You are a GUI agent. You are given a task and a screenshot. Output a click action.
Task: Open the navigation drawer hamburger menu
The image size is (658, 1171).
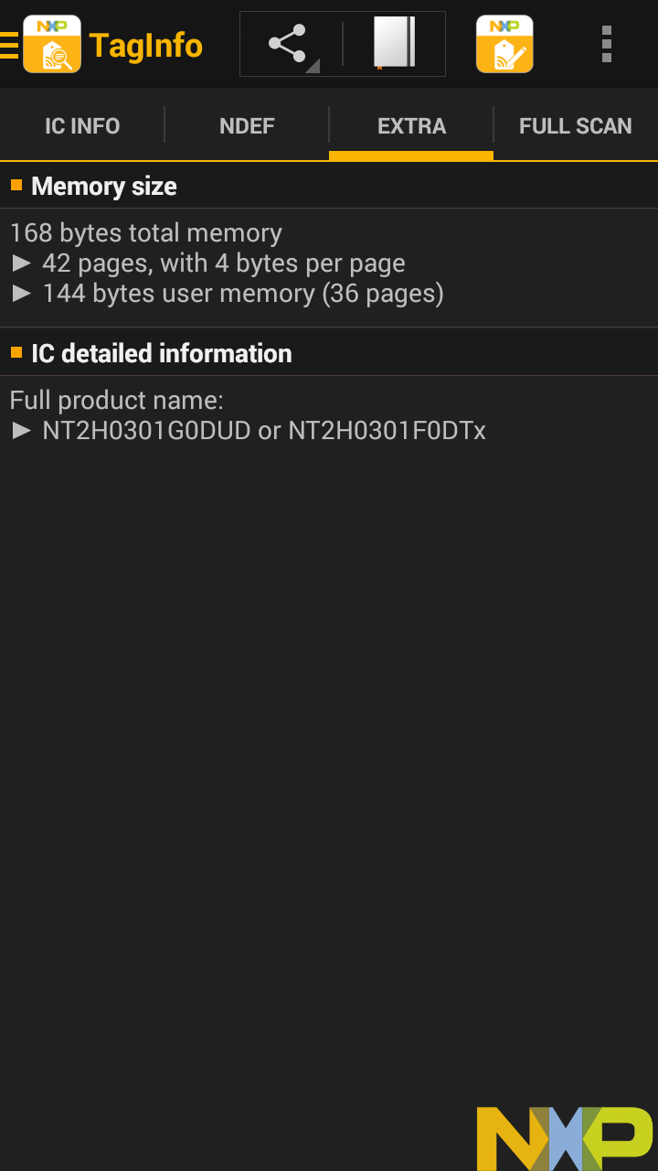click(9, 44)
